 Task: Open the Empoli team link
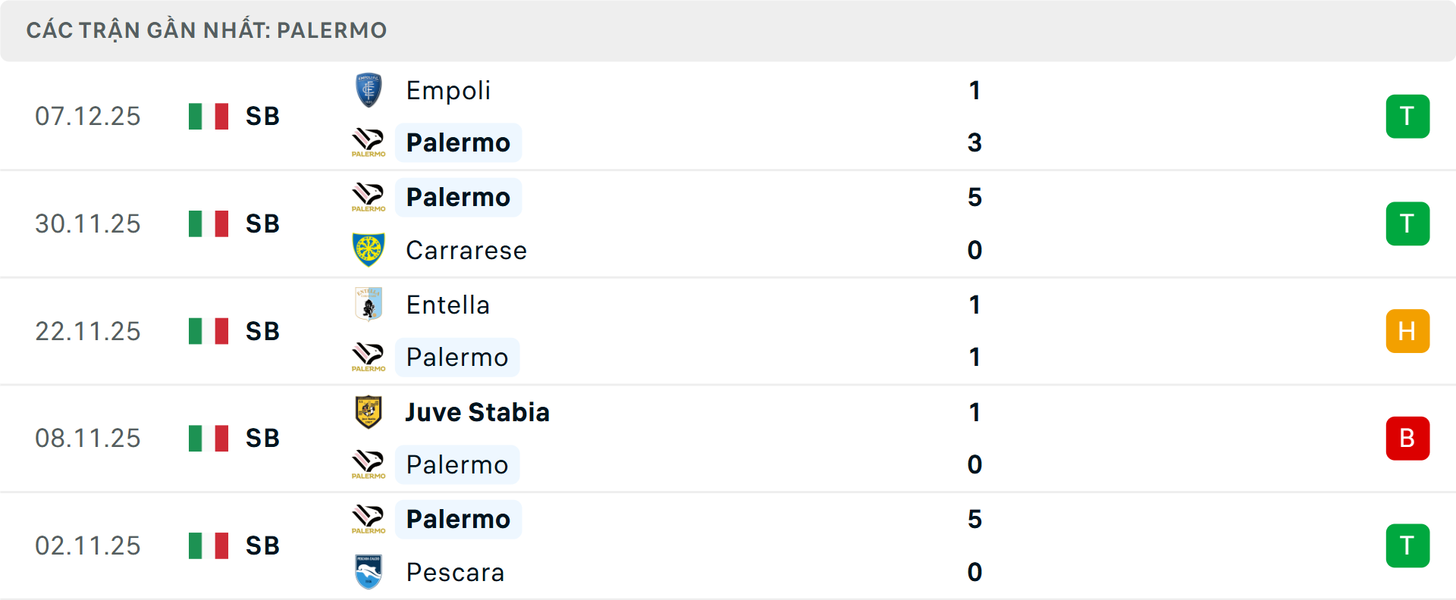(448, 90)
